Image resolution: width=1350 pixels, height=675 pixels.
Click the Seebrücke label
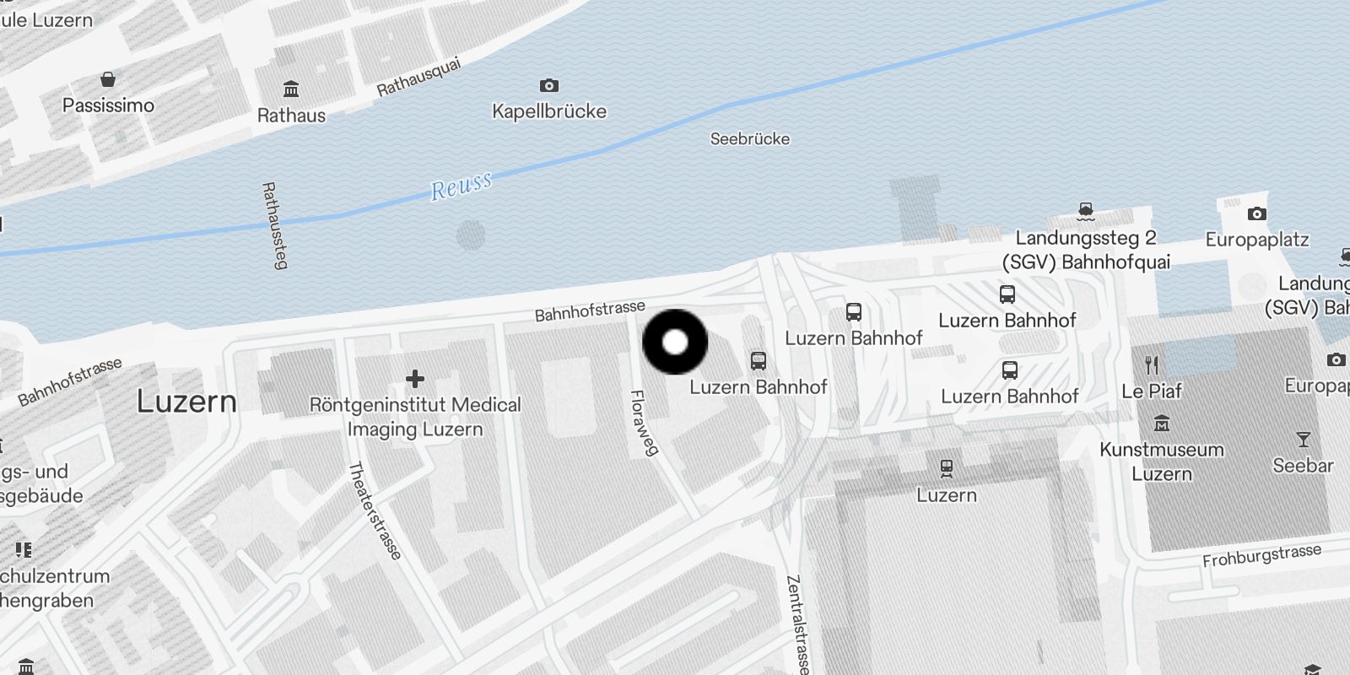point(750,138)
